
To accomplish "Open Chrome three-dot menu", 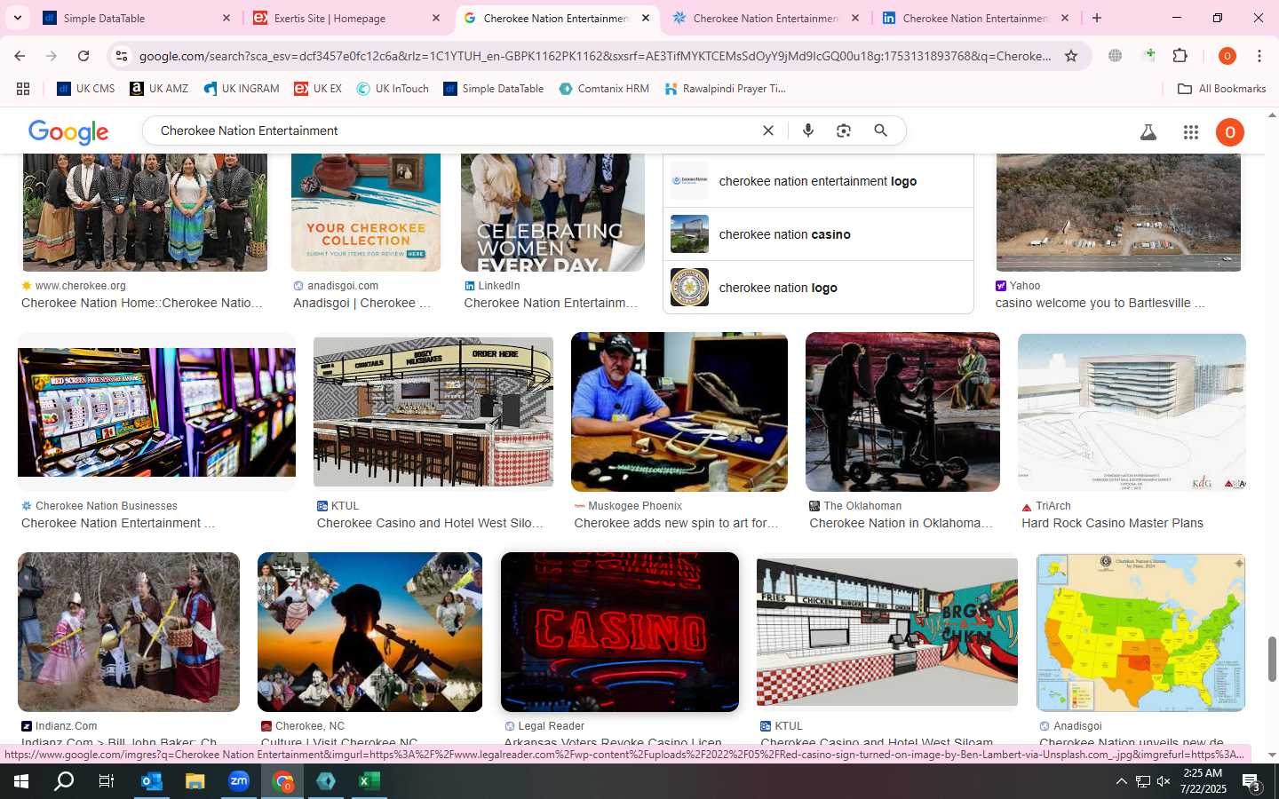I will [1259, 56].
